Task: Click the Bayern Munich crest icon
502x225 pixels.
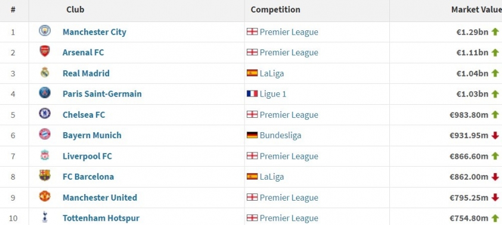Action: [45, 135]
